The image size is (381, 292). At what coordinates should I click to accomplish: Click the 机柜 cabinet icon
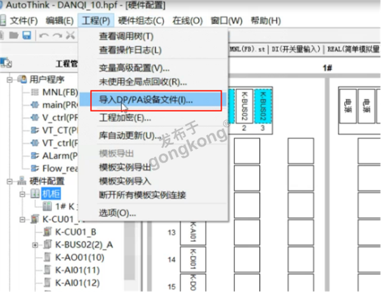tap(35, 194)
